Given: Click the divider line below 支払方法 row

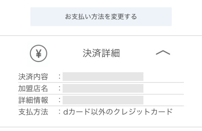Looking at the screenshot, I should (x=101, y=127).
